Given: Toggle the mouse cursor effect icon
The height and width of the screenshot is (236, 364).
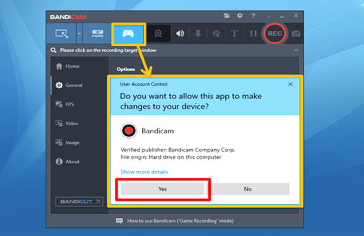Looking at the screenshot, I should (217, 34).
